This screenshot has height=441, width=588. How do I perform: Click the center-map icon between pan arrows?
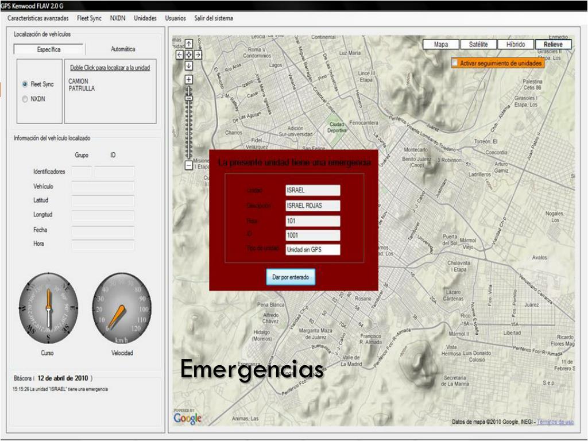[x=188, y=55]
